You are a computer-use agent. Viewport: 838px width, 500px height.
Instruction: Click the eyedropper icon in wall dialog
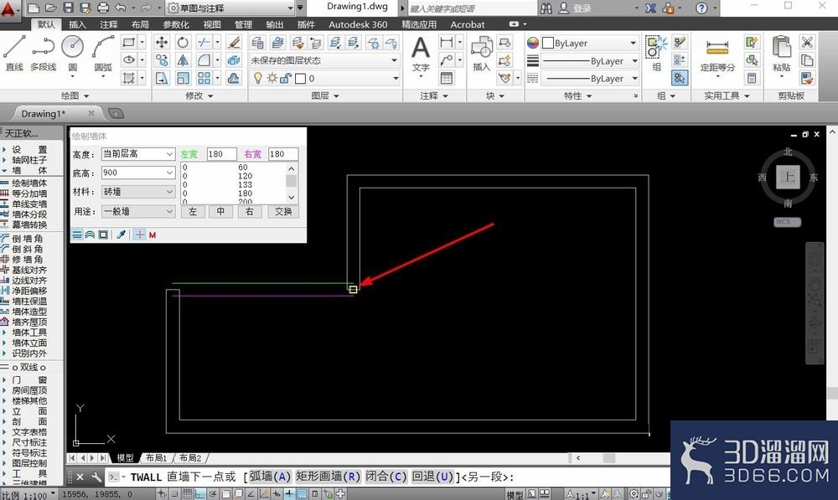(x=122, y=235)
